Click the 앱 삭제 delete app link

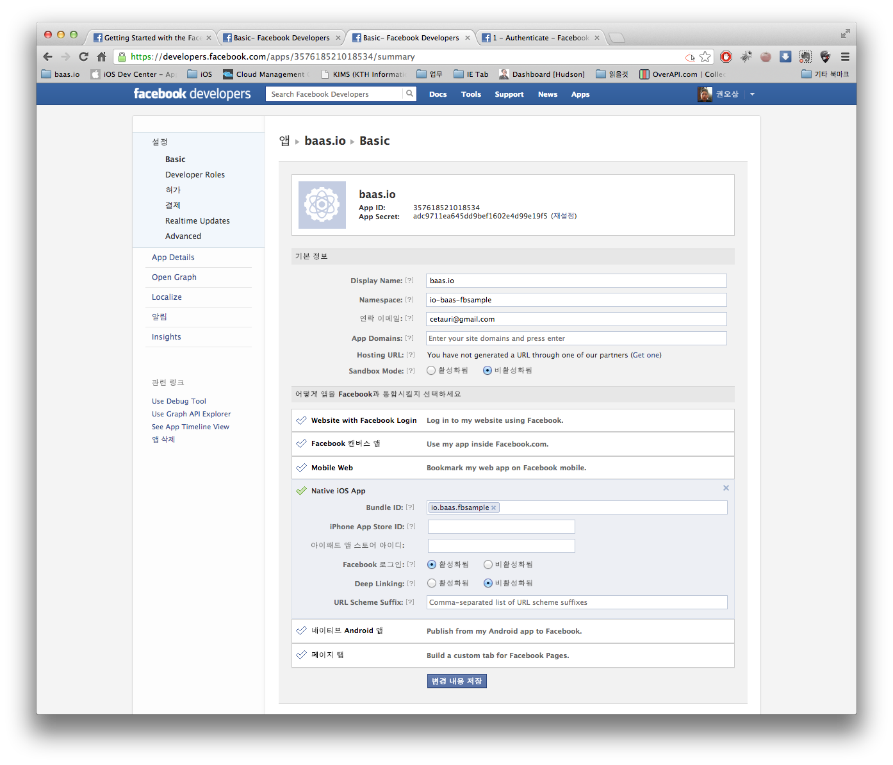pos(163,440)
